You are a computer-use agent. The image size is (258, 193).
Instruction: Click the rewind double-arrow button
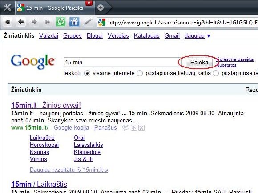click(8, 22)
